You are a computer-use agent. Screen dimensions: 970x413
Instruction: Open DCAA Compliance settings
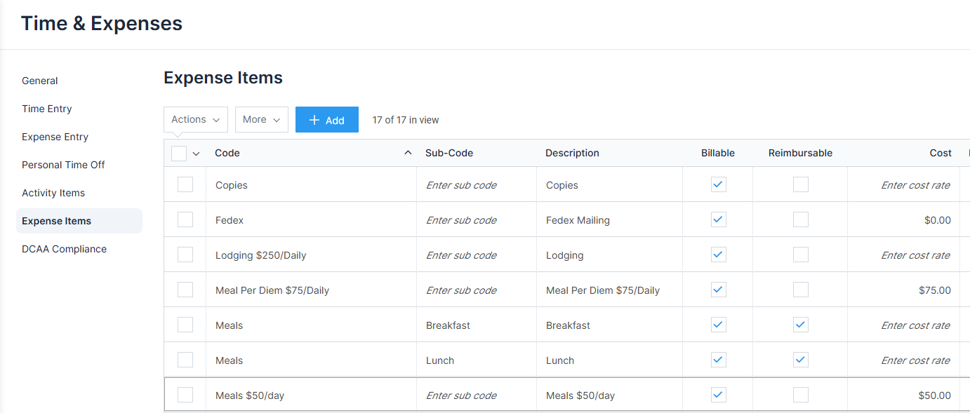[64, 249]
